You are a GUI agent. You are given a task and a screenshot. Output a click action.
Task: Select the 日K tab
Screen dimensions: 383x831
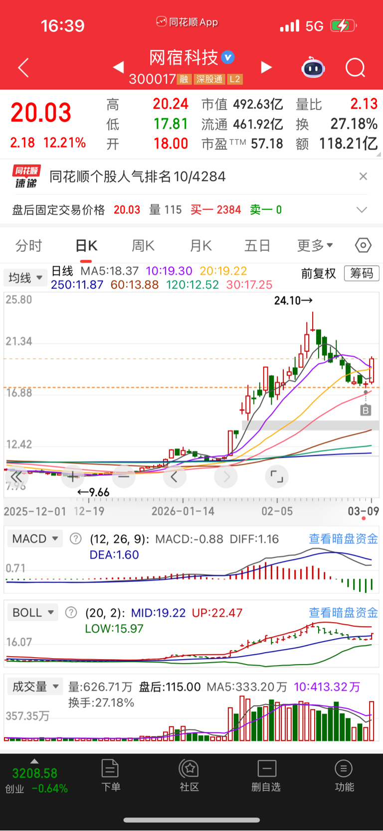[x=86, y=246]
